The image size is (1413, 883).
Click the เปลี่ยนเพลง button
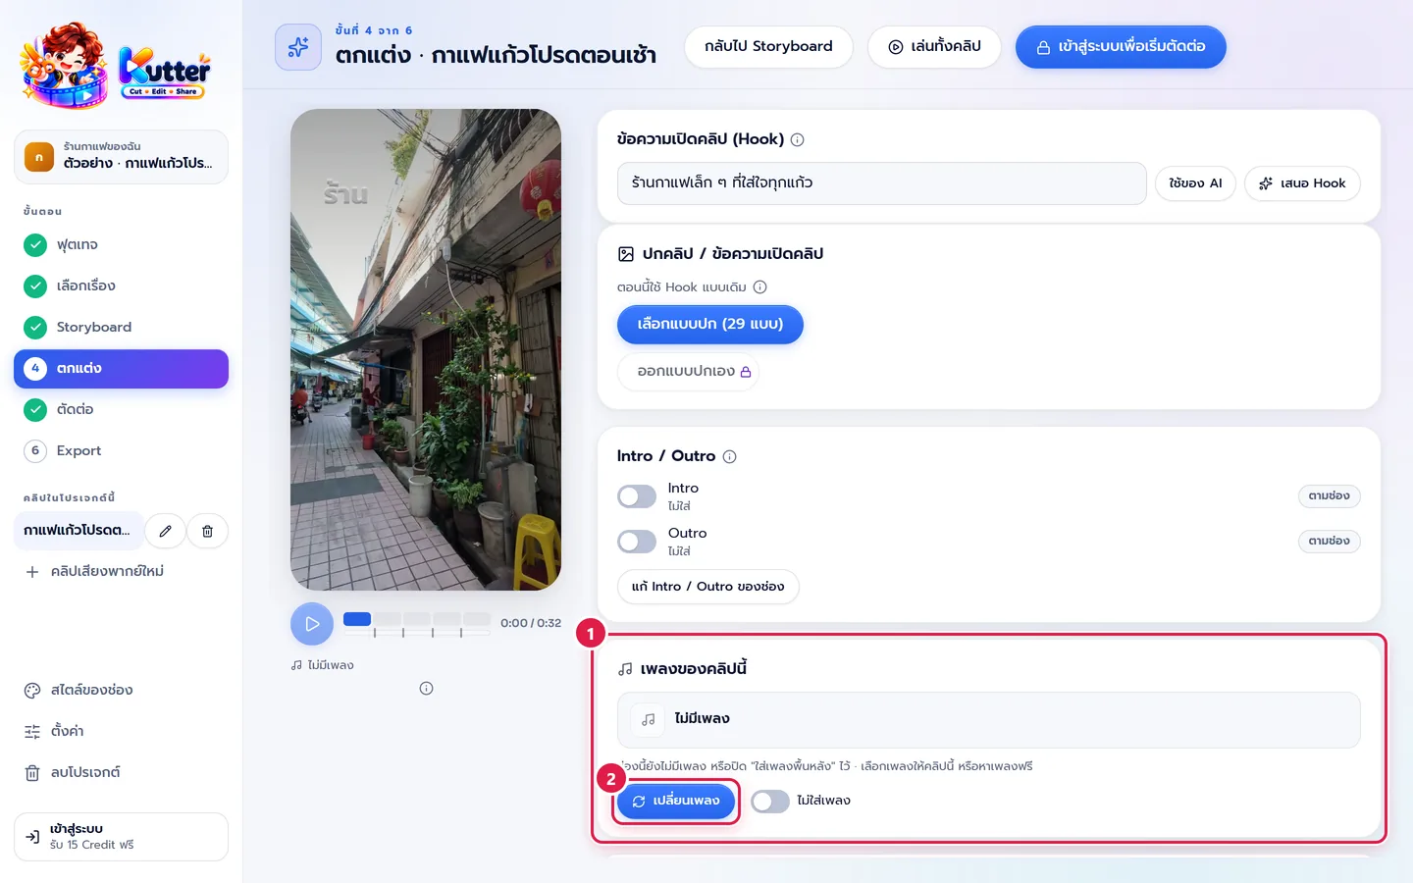point(676,802)
